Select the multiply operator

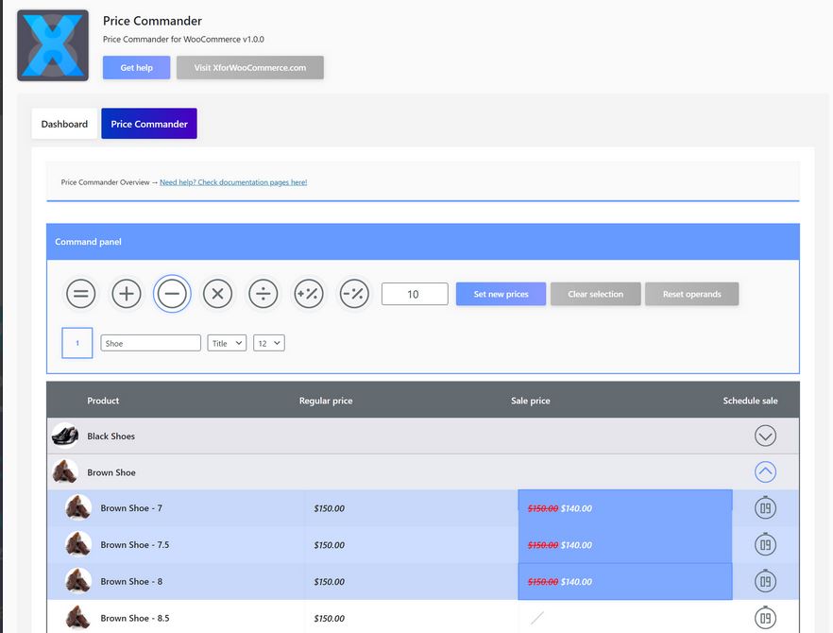coord(218,294)
